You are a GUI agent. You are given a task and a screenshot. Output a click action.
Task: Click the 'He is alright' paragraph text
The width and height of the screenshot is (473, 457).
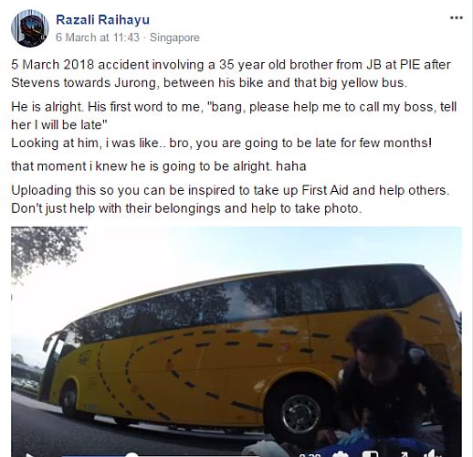tap(234, 115)
